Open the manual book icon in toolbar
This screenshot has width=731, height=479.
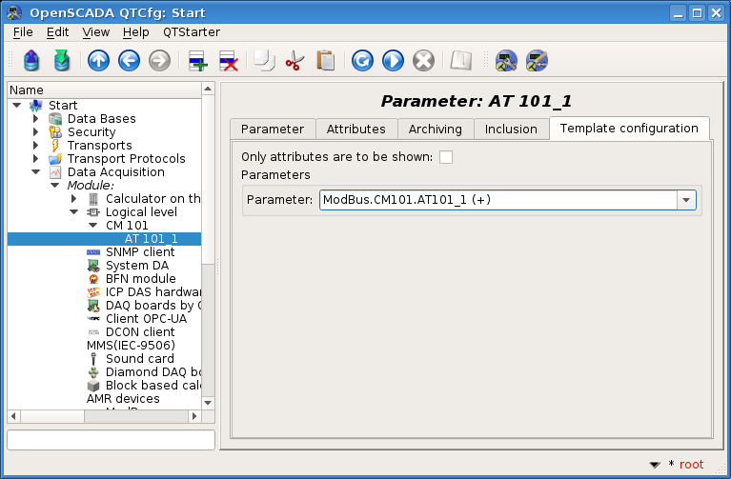[x=460, y=61]
